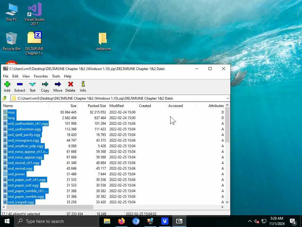This screenshot has width=302, height=227.
Task: Open File Explorer from the taskbar
Action: point(107,221)
